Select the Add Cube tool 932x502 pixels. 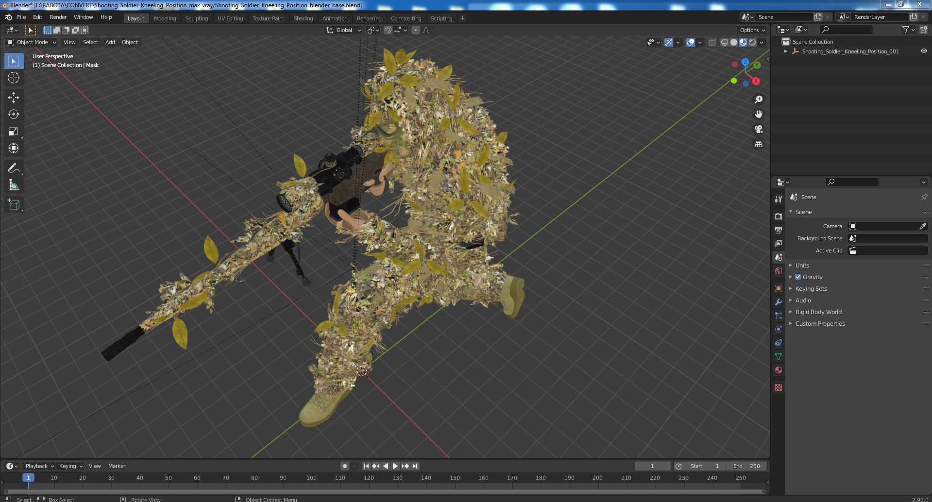coord(14,204)
